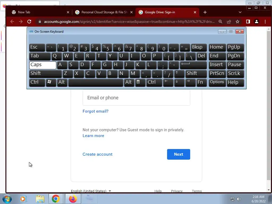Toggle the right Shift key
The image size is (272, 204).
point(196,74)
